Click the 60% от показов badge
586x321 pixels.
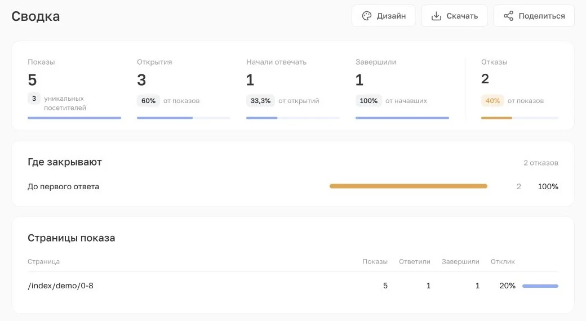[148, 101]
